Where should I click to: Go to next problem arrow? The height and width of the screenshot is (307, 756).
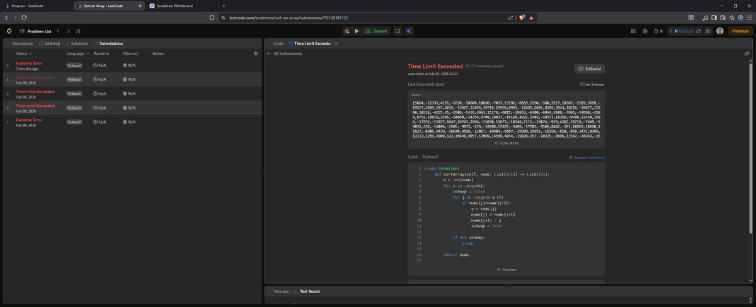pos(67,31)
